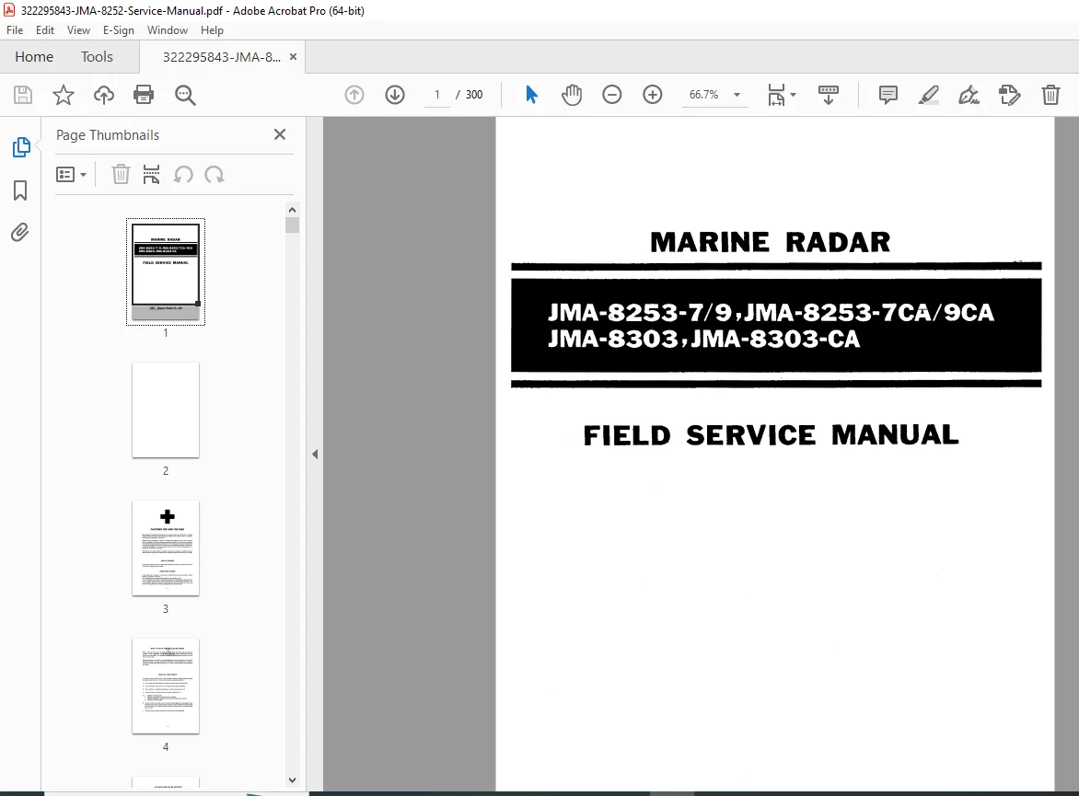Open the Help menu
Image resolution: width=1079 pixels, height=796 pixels.
[212, 30]
